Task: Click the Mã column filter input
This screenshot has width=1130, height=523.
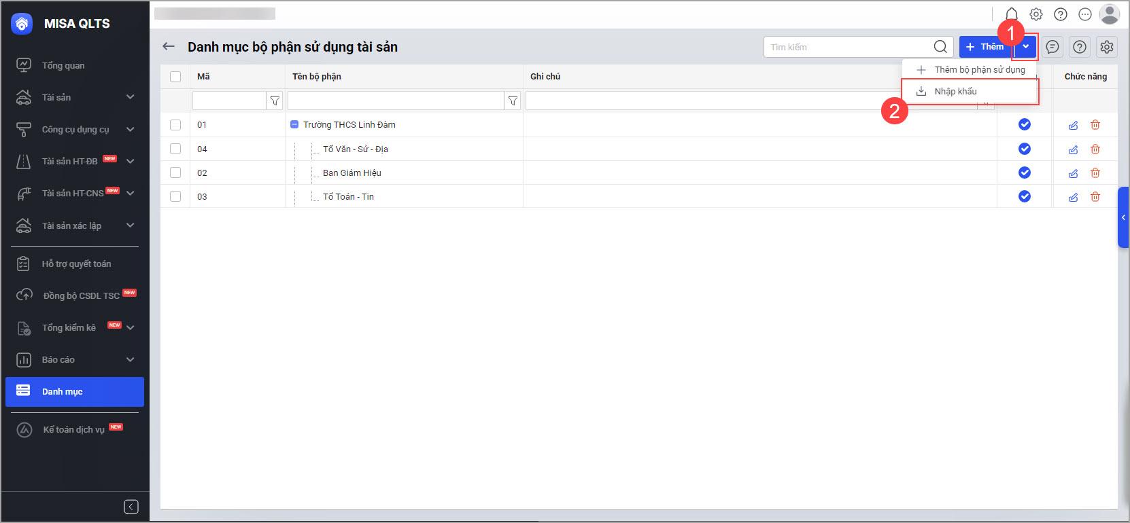Action: pyautogui.click(x=229, y=101)
